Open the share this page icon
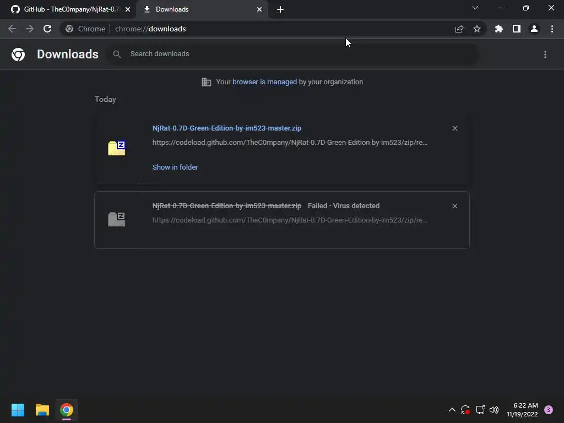The image size is (564, 423). pyautogui.click(x=459, y=29)
